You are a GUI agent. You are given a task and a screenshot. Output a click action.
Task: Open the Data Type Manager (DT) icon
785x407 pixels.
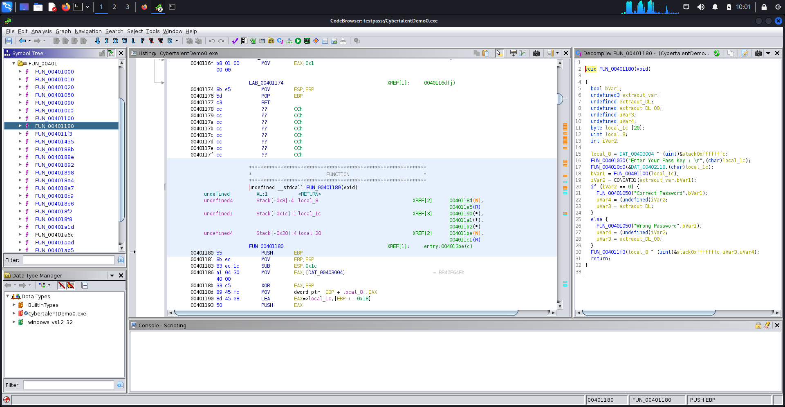coord(271,41)
